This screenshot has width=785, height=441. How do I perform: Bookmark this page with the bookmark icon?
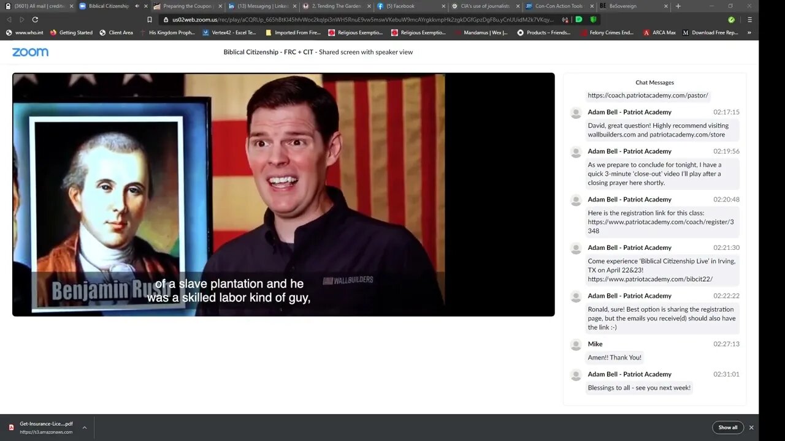click(x=150, y=20)
